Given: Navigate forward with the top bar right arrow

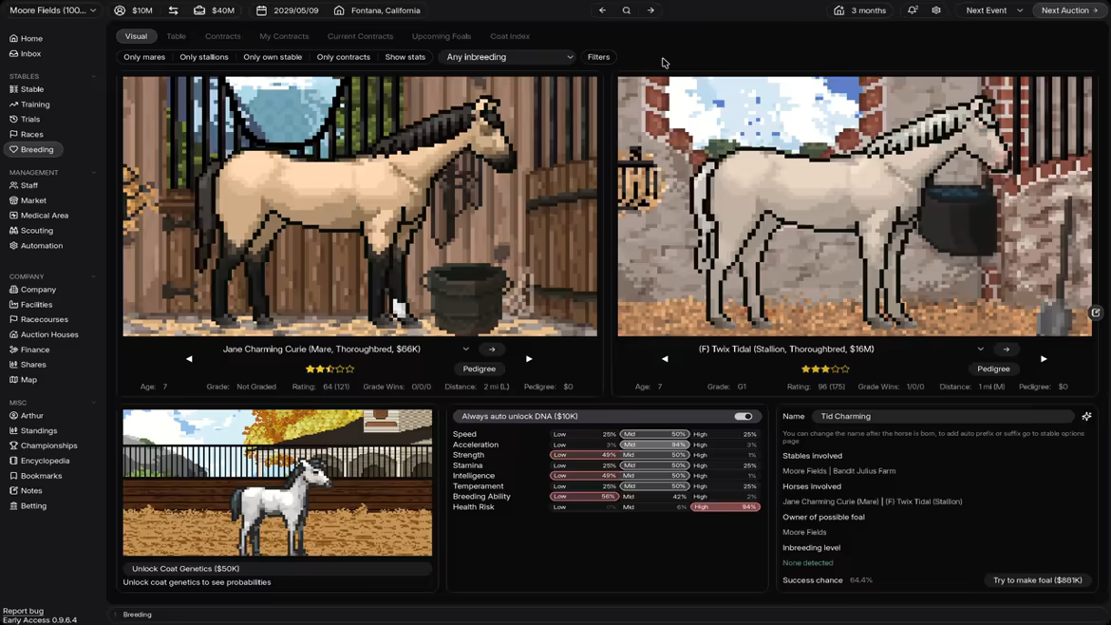Looking at the screenshot, I should pyautogui.click(x=650, y=10).
